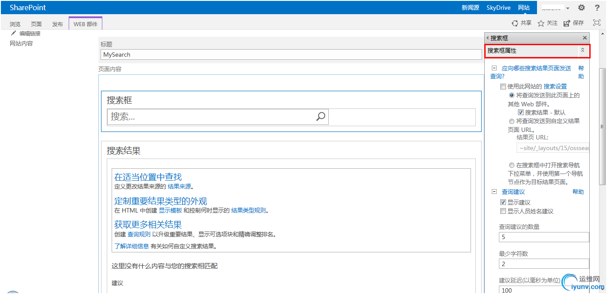This screenshot has height=294, width=607.
Task: Select 将查询发送到自定义结果页面 URL radio
Action: click(x=512, y=121)
